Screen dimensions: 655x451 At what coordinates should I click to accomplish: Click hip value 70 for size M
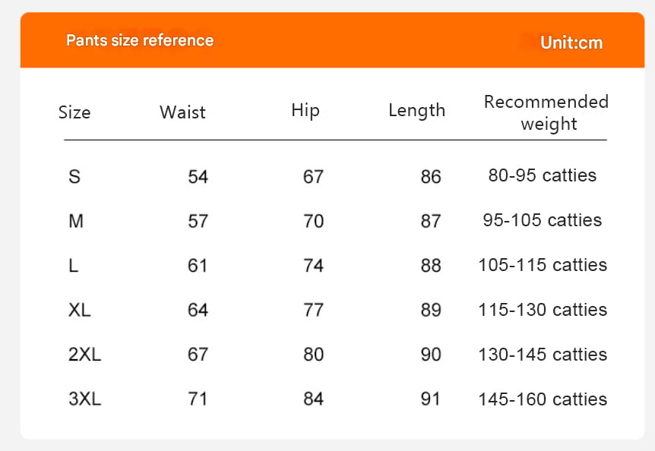[313, 221]
